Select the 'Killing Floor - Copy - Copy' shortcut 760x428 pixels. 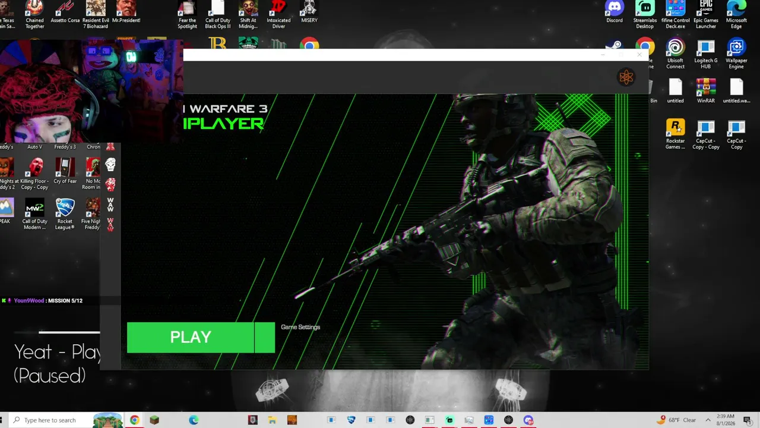click(x=34, y=174)
